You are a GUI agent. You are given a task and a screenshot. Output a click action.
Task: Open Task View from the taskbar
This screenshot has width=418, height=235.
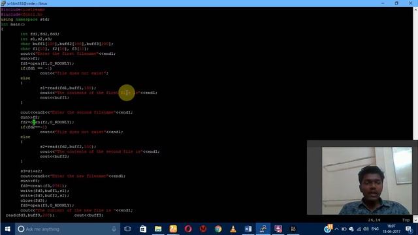pyautogui.click(x=127, y=229)
